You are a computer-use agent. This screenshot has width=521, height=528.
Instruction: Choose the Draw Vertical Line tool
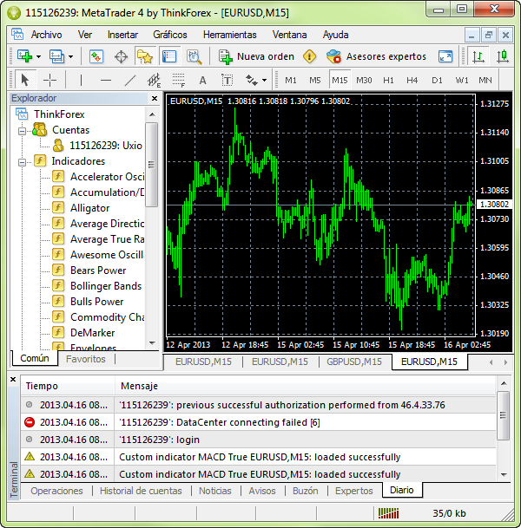point(81,80)
